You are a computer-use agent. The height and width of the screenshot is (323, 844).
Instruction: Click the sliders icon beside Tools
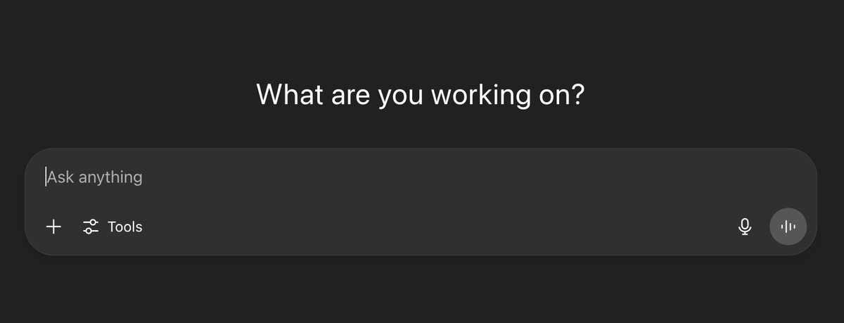[91, 227]
